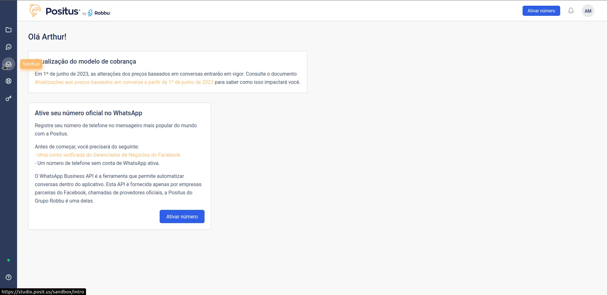The width and height of the screenshot is (607, 295).
Task: Click the Robbu logo in header
Action: click(x=99, y=13)
